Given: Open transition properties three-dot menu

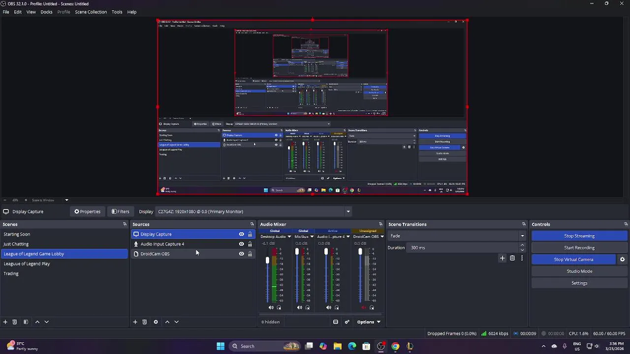Looking at the screenshot, I should click(x=522, y=258).
